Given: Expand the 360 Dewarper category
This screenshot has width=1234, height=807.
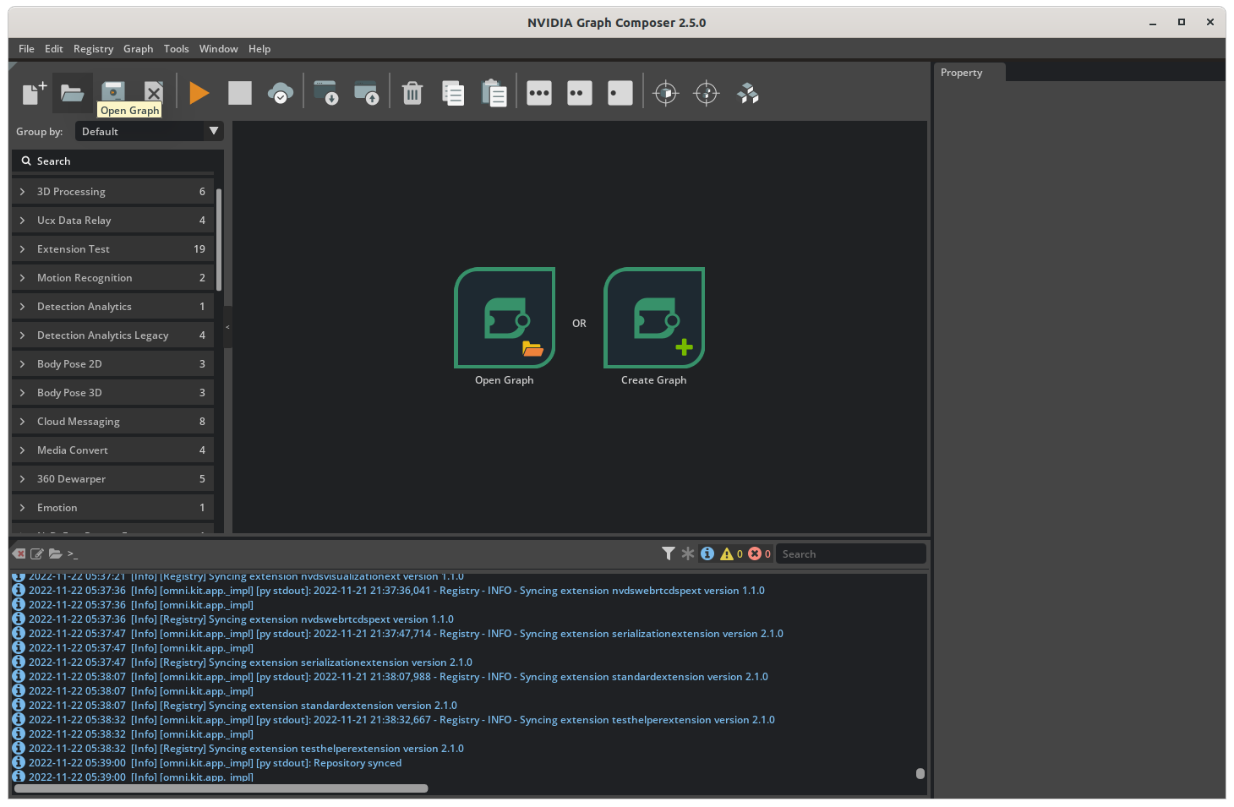Looking at the screenshot, I should [x=112, y=479].
